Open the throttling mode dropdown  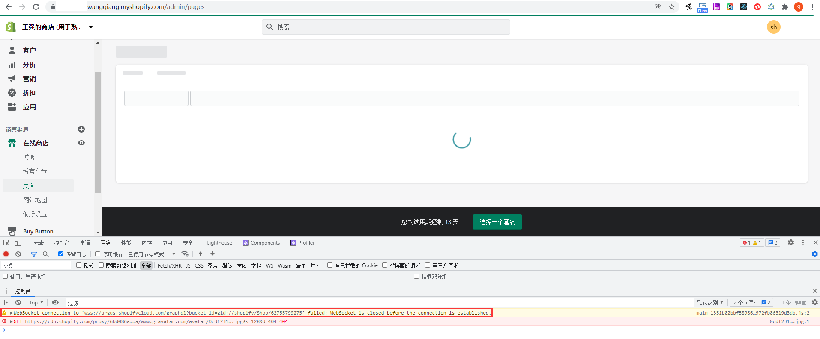152,254
